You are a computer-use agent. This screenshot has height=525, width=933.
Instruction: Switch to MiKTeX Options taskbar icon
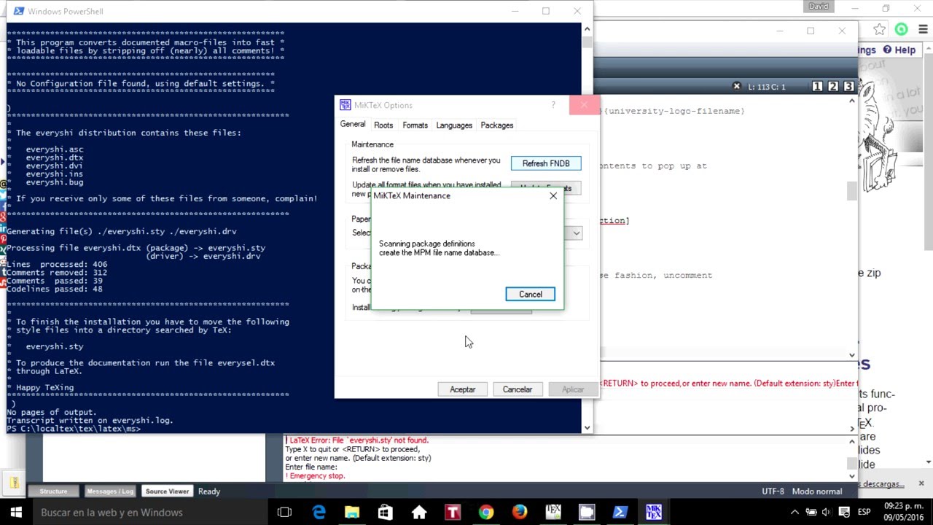pos(654,513)
